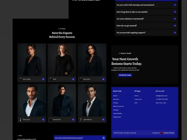Open the Pricing footer link
Image resolution: width=187 pixels, height=140 pixels.
point(115,103)
